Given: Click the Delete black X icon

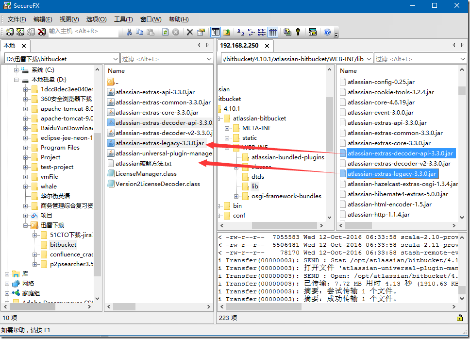Looking at the screenshot, I should [190, 32].
